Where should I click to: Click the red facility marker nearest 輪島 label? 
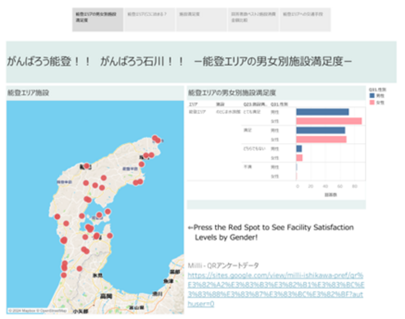coord(87,166)
